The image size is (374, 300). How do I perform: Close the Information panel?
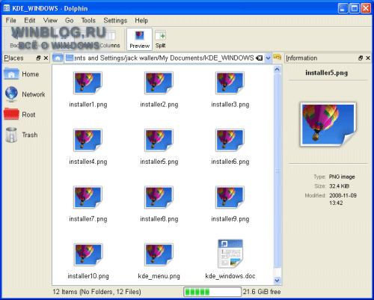(368, 58)
